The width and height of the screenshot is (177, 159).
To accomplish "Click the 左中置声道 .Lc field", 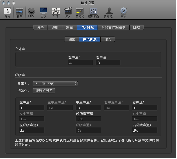I will click(60, 108).
